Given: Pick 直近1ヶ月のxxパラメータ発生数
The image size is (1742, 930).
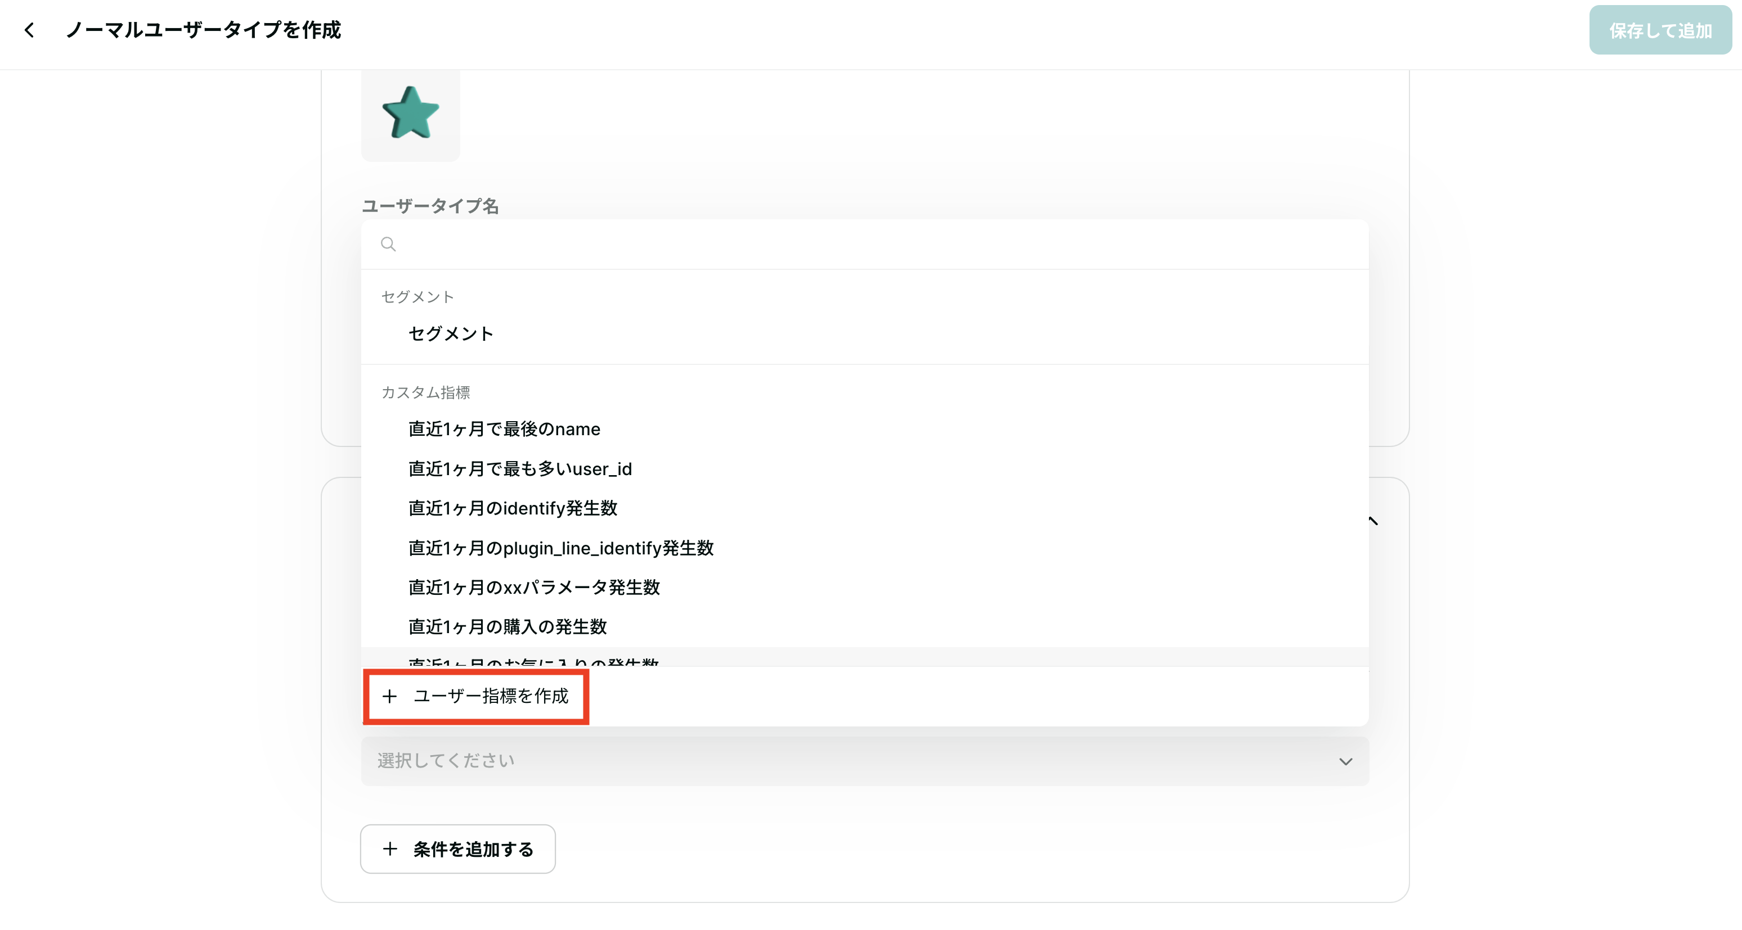Looking at the screenshot, I should 865,588.
